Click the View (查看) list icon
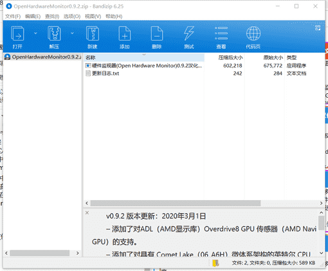 221,33
